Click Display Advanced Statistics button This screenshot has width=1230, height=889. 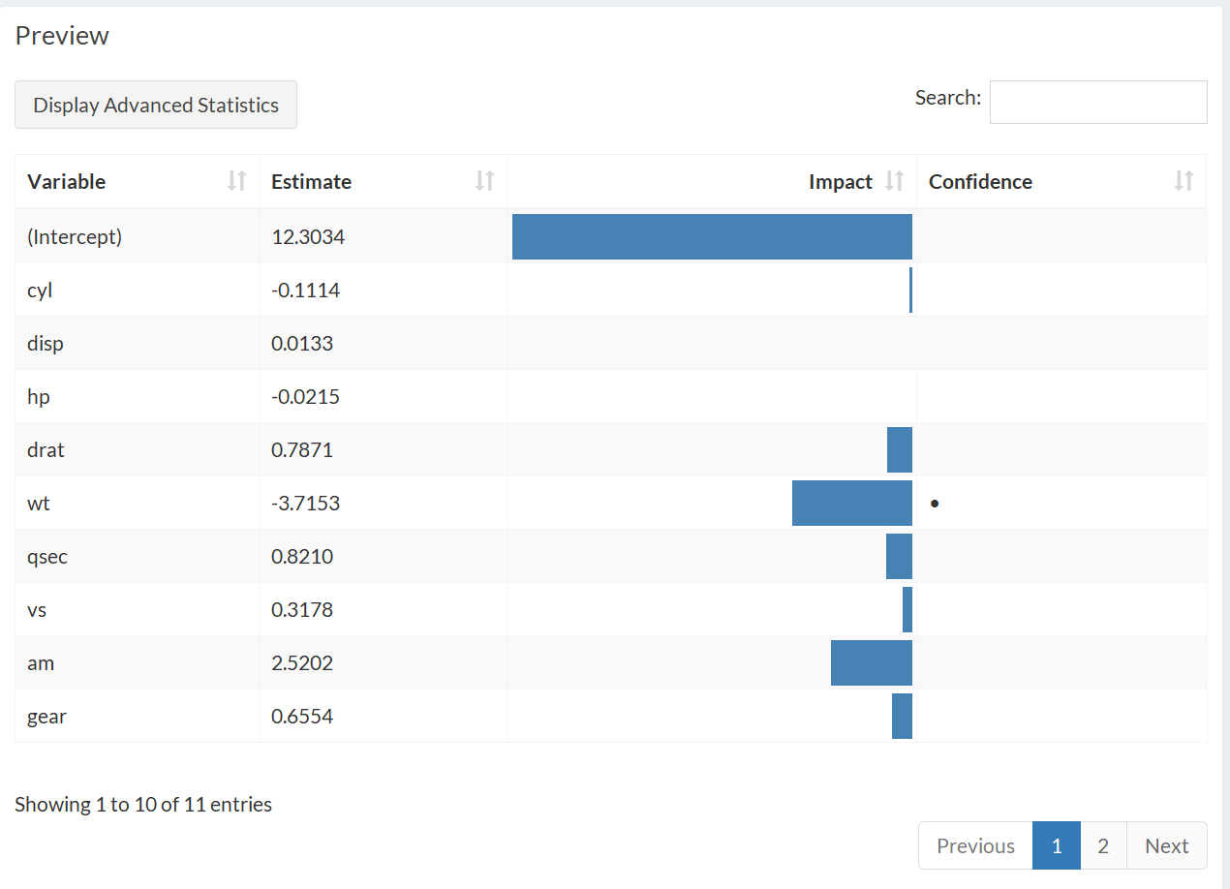pos(156,105)
